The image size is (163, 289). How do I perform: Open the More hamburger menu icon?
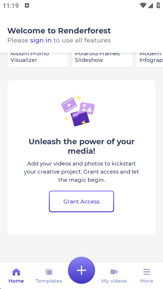147,272
